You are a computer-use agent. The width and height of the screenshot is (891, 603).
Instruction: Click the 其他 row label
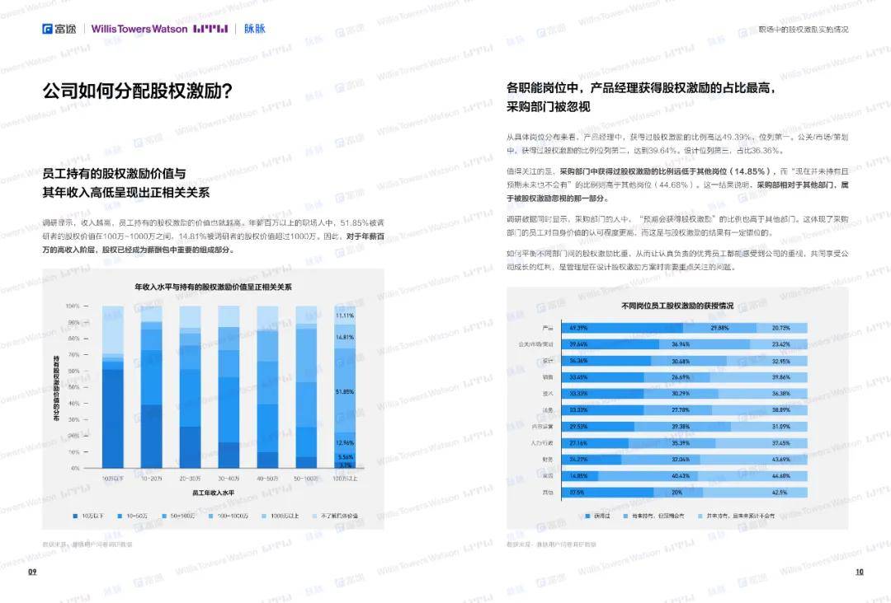(548, 493)
